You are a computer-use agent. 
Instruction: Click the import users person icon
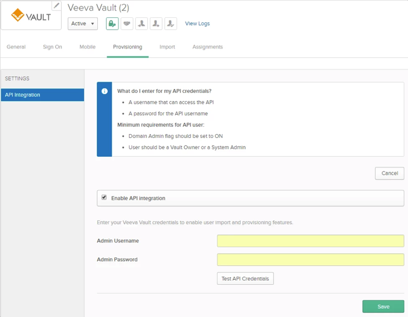141,23
